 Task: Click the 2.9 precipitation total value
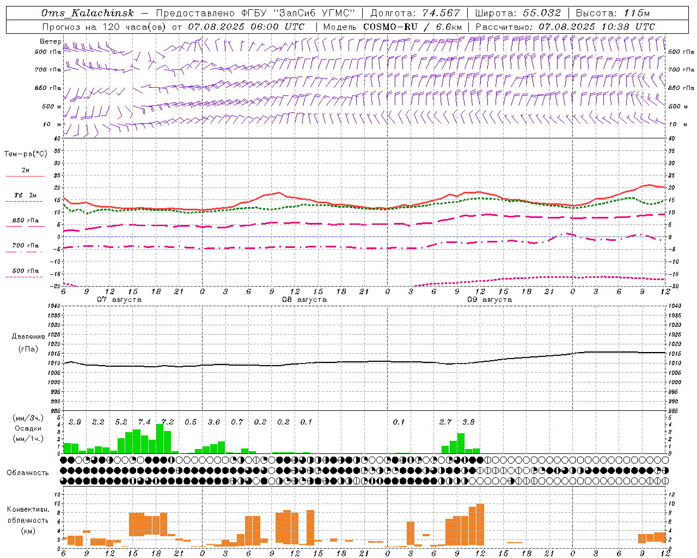(75, 422)
